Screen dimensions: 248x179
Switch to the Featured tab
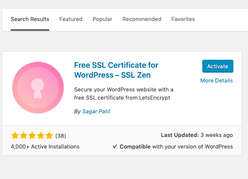[x=71, y=19]
